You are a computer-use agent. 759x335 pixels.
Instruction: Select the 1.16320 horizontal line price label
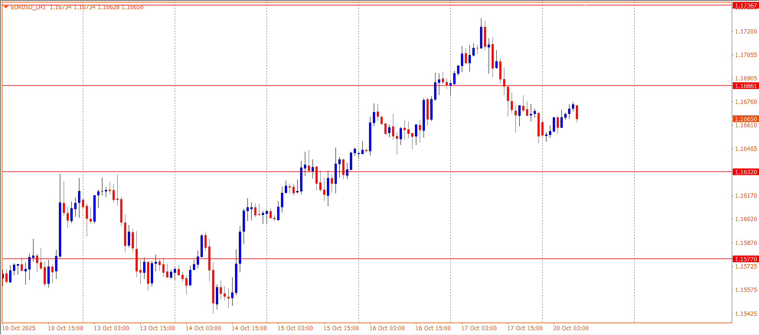tap(745, 172)
